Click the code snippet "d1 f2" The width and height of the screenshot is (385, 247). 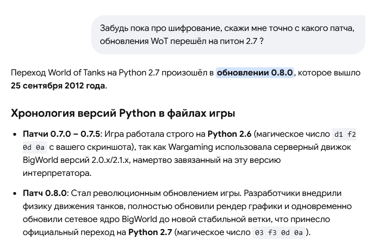coord(344,134)
